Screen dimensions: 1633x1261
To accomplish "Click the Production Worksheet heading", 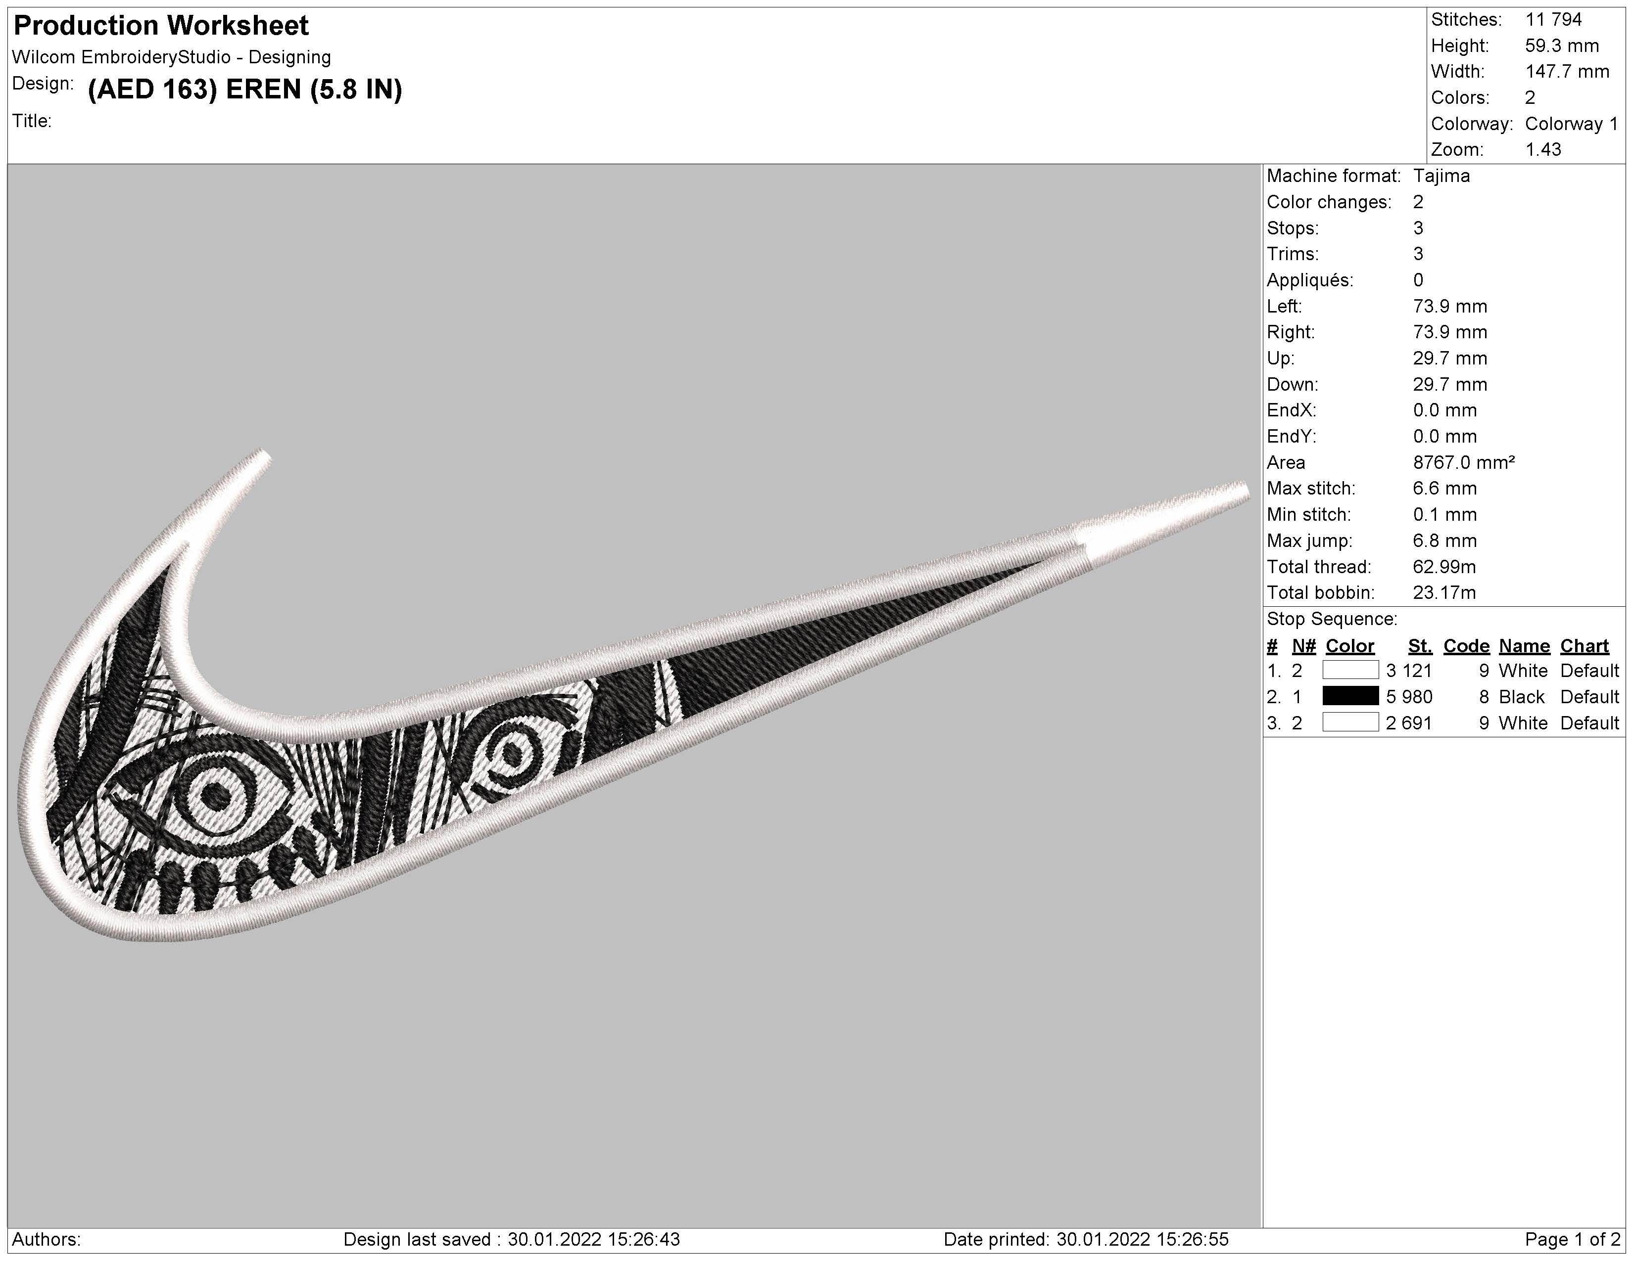I will coord(161,26).
